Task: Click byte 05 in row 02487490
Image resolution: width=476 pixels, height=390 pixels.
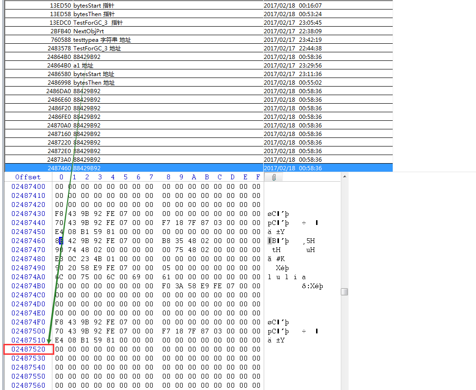Action: (166, 268)
